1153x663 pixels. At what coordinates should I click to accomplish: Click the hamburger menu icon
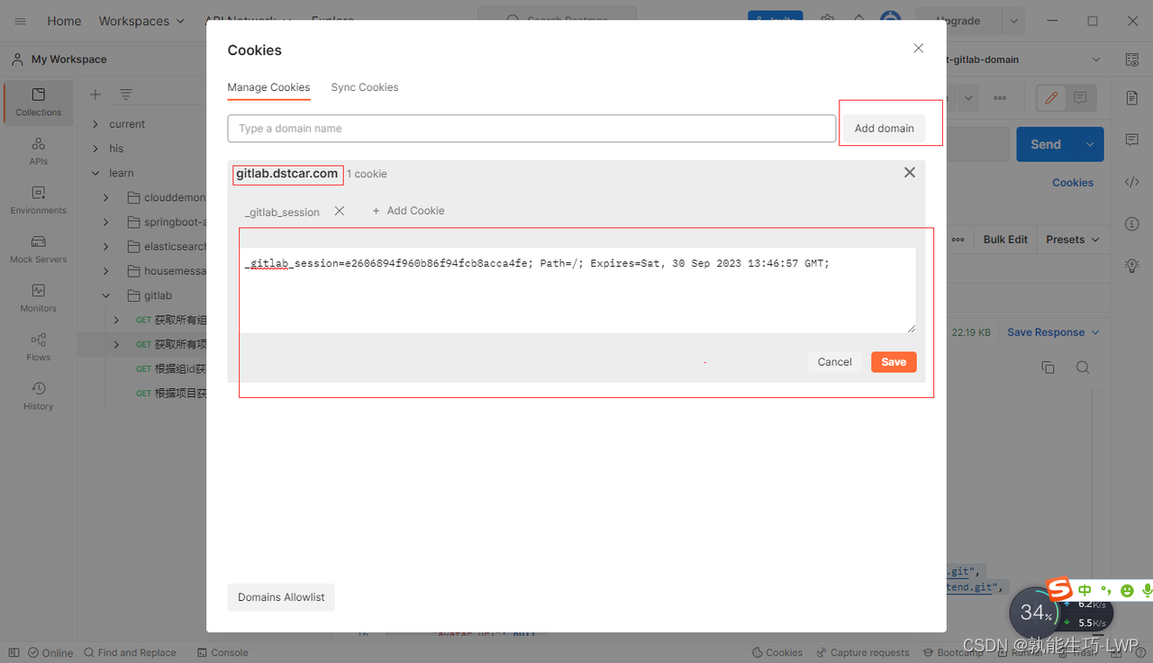[x=20, y=21]
